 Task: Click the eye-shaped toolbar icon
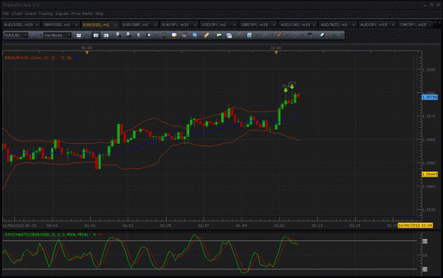click(x=184, y=35)
